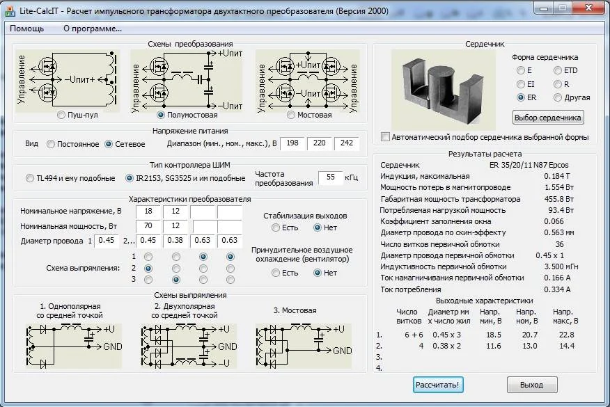Choose core shape E
This screenshot has width=610, height=407.
(x=521, y=71)
